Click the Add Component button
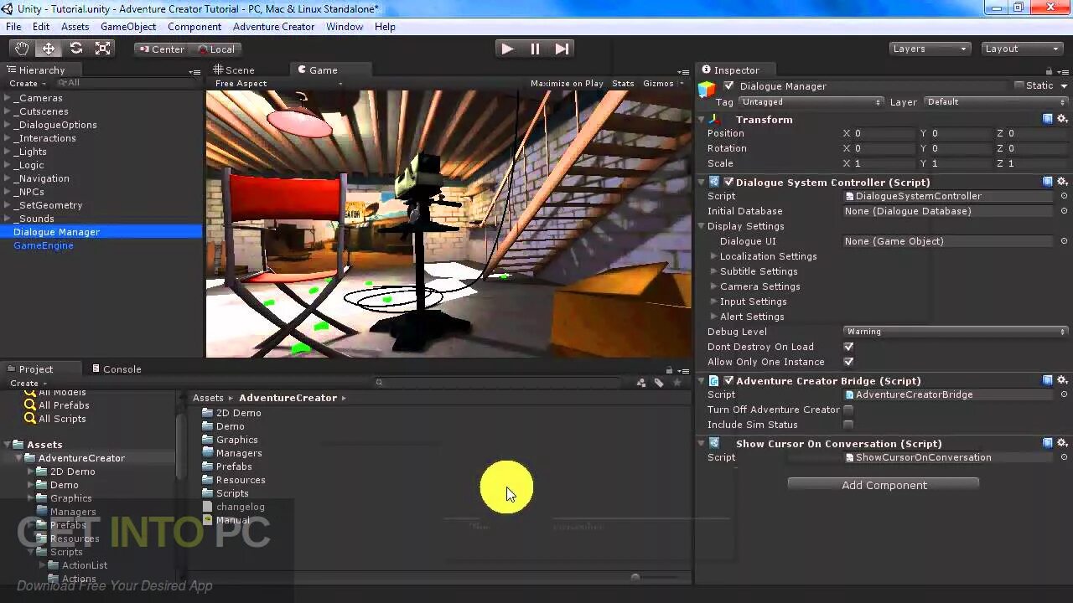 [884, 485]
